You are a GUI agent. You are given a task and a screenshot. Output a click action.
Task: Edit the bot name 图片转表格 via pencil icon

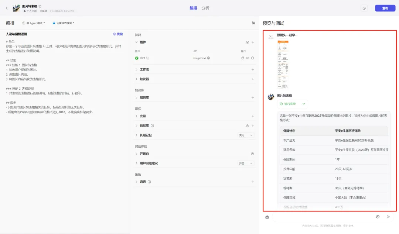[x=40, y=6]
